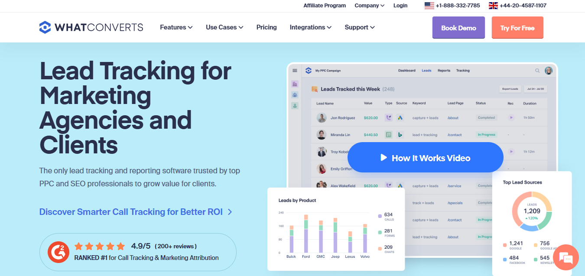
Task: Open the /service lead page link
Action: tap(455, 186)
